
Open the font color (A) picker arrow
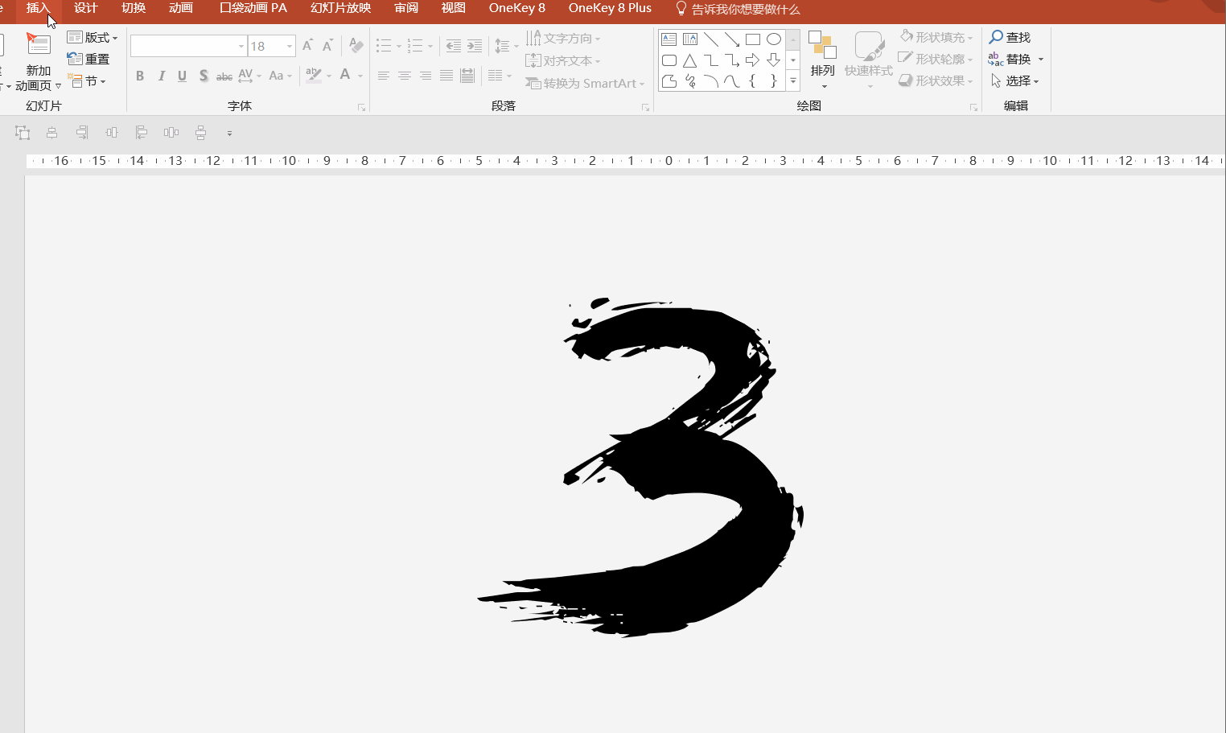coord(360,76)
